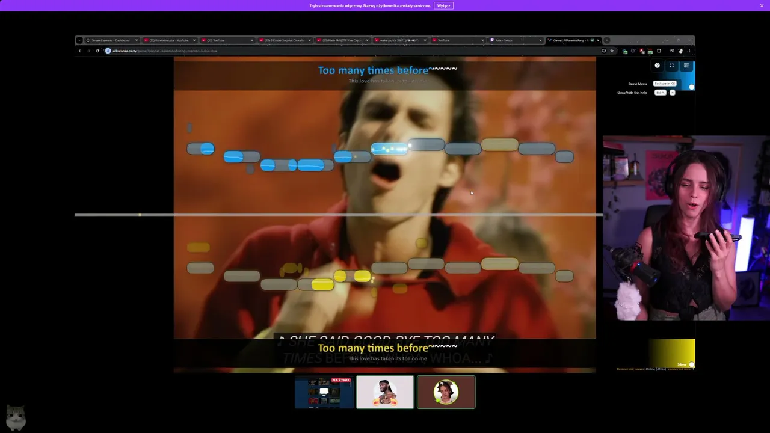Close the Asia - Twitch tab

(540, 40)
